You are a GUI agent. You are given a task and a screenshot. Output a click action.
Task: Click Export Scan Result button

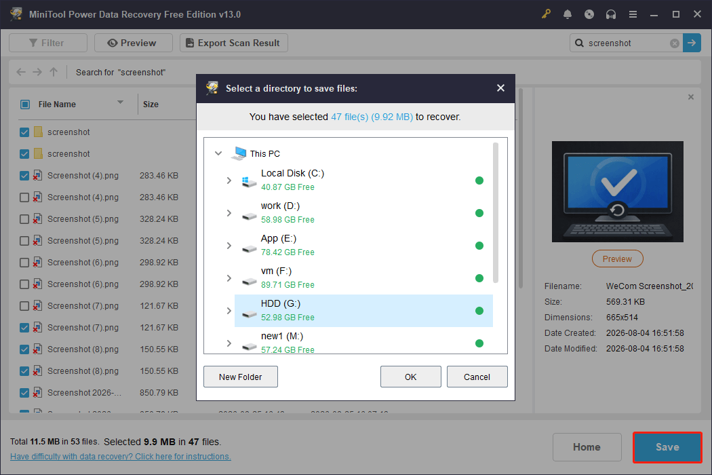click(234, 43)
